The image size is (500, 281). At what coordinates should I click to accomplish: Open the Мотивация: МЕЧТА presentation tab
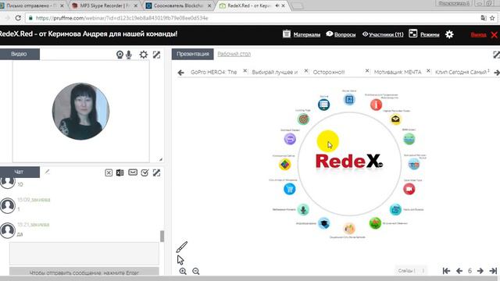[x=398, y=73]
